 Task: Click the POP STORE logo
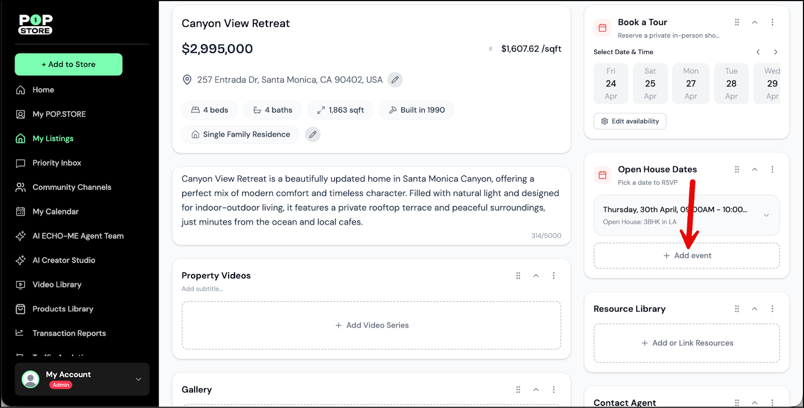tap(36, 24)
